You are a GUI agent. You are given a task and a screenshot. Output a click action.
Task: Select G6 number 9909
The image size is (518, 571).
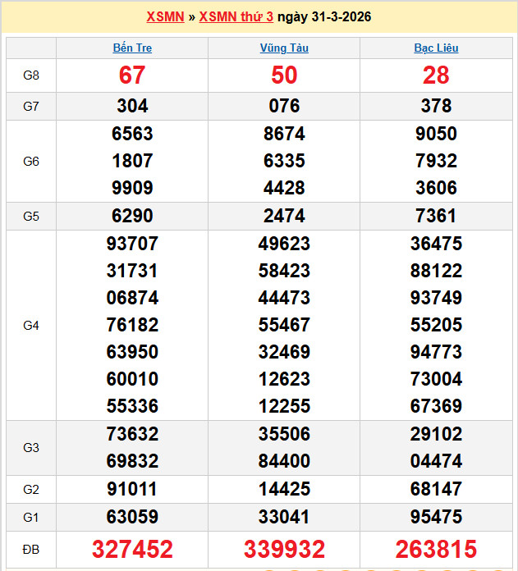pos(132,188)
